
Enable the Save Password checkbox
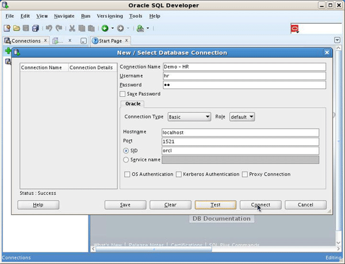click(122, 94)
